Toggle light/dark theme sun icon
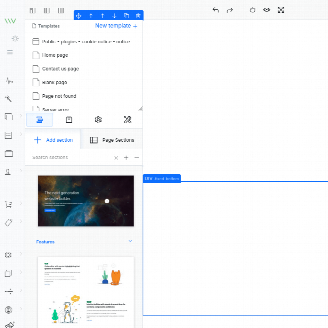The height and width of the screenshot is (328, 328). click(15, 39)
